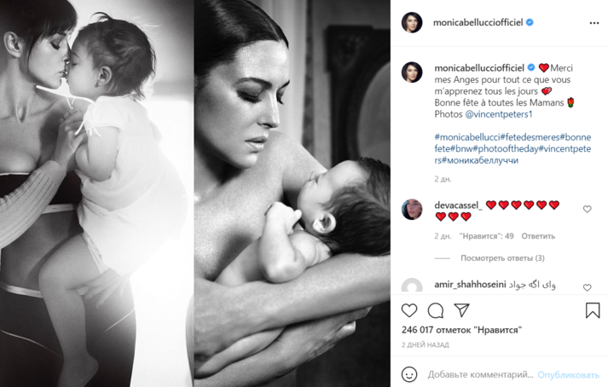Image resolution: width=608 pixels, height=387 pixels.
Task: Click the Добавьте комментарий input field
Action: tap(480, 374)
